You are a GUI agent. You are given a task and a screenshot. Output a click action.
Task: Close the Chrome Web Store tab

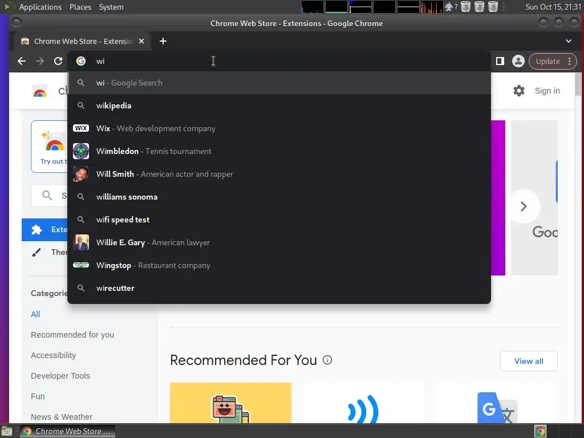(141, 41)
